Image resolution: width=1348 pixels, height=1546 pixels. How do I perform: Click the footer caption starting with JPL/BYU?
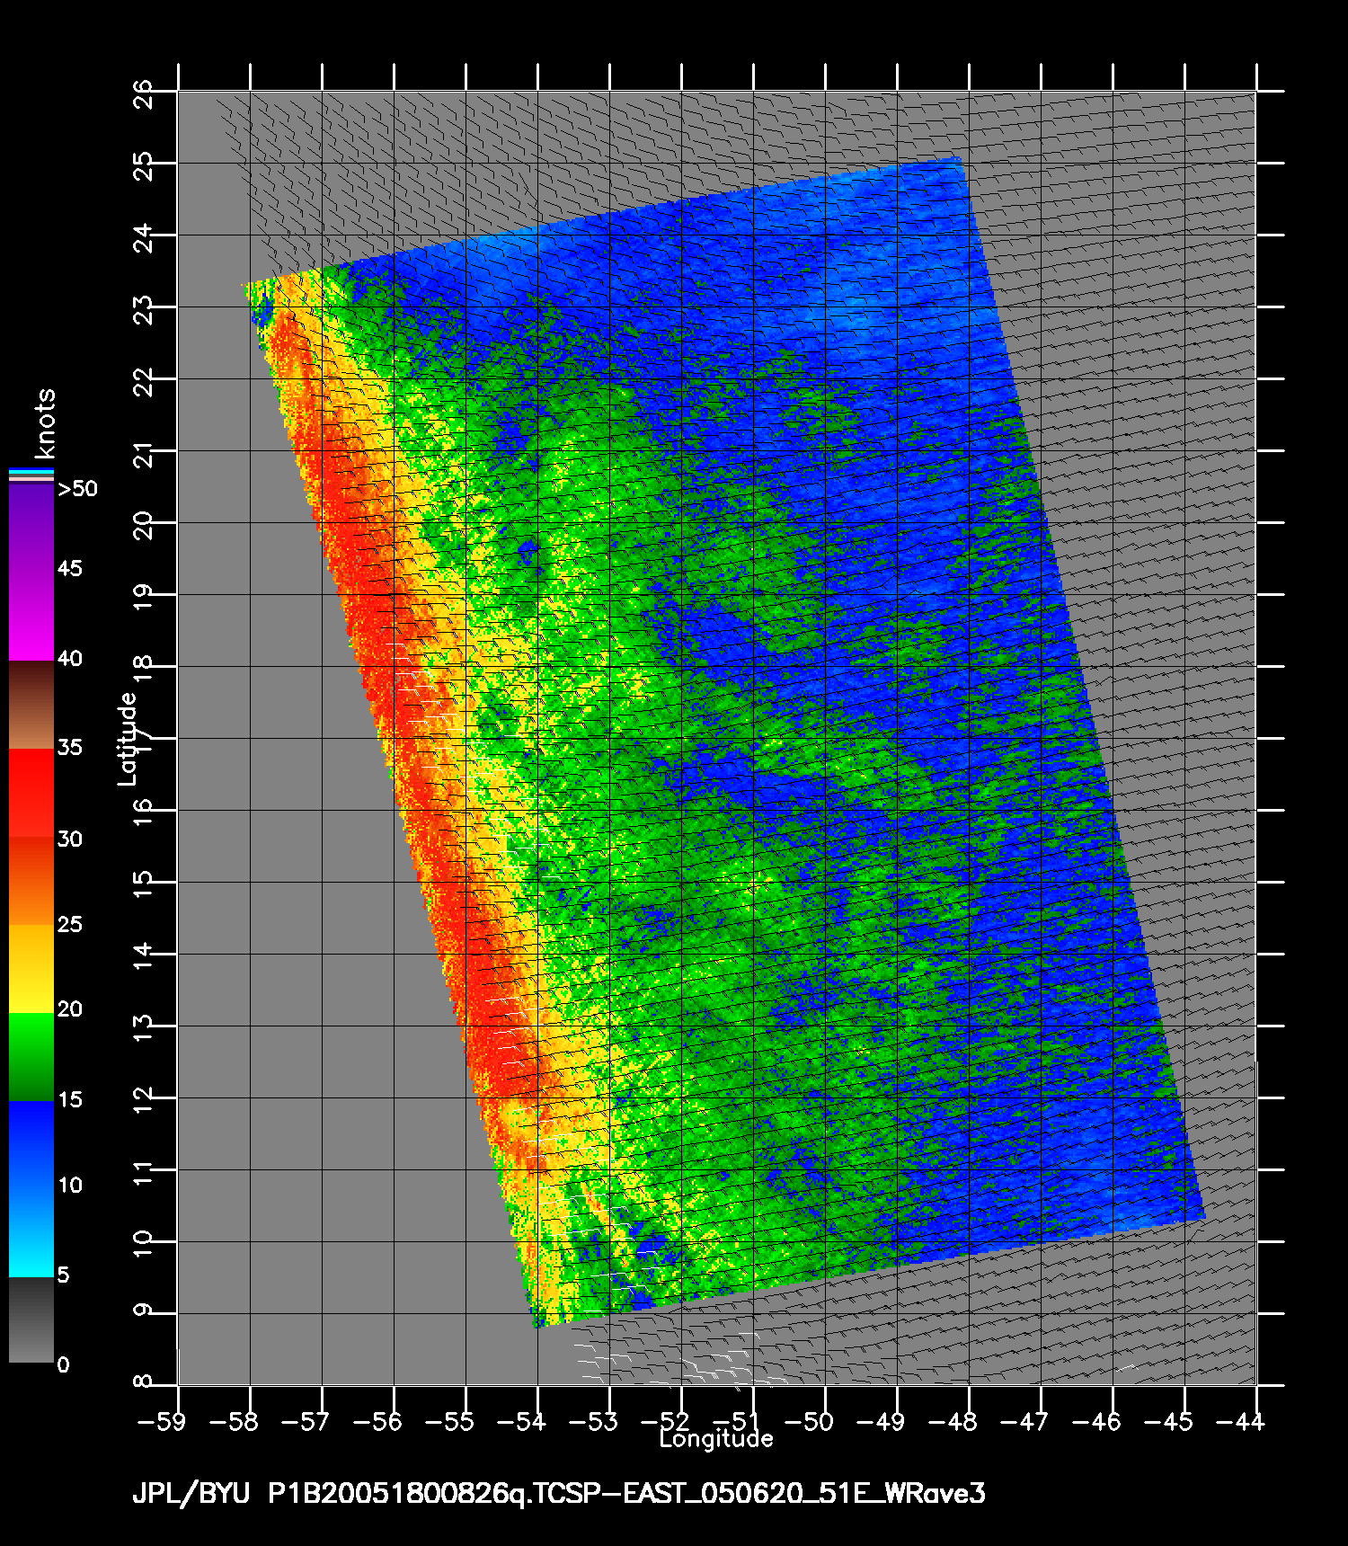558,1494
